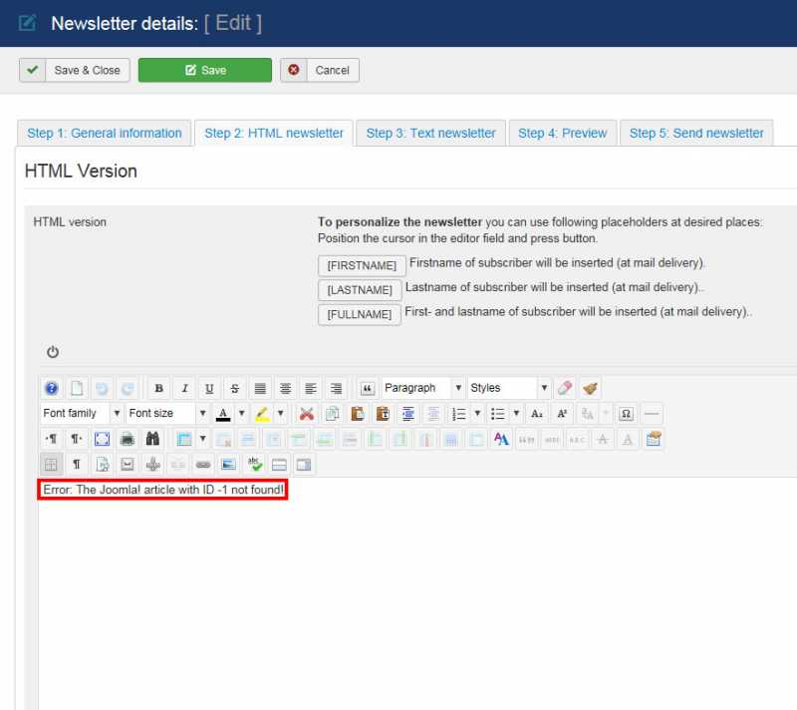This screenshot has height=710, width=797.
Task: Apply Italic formatting in editor toolbar
Action: pos(184,389)
